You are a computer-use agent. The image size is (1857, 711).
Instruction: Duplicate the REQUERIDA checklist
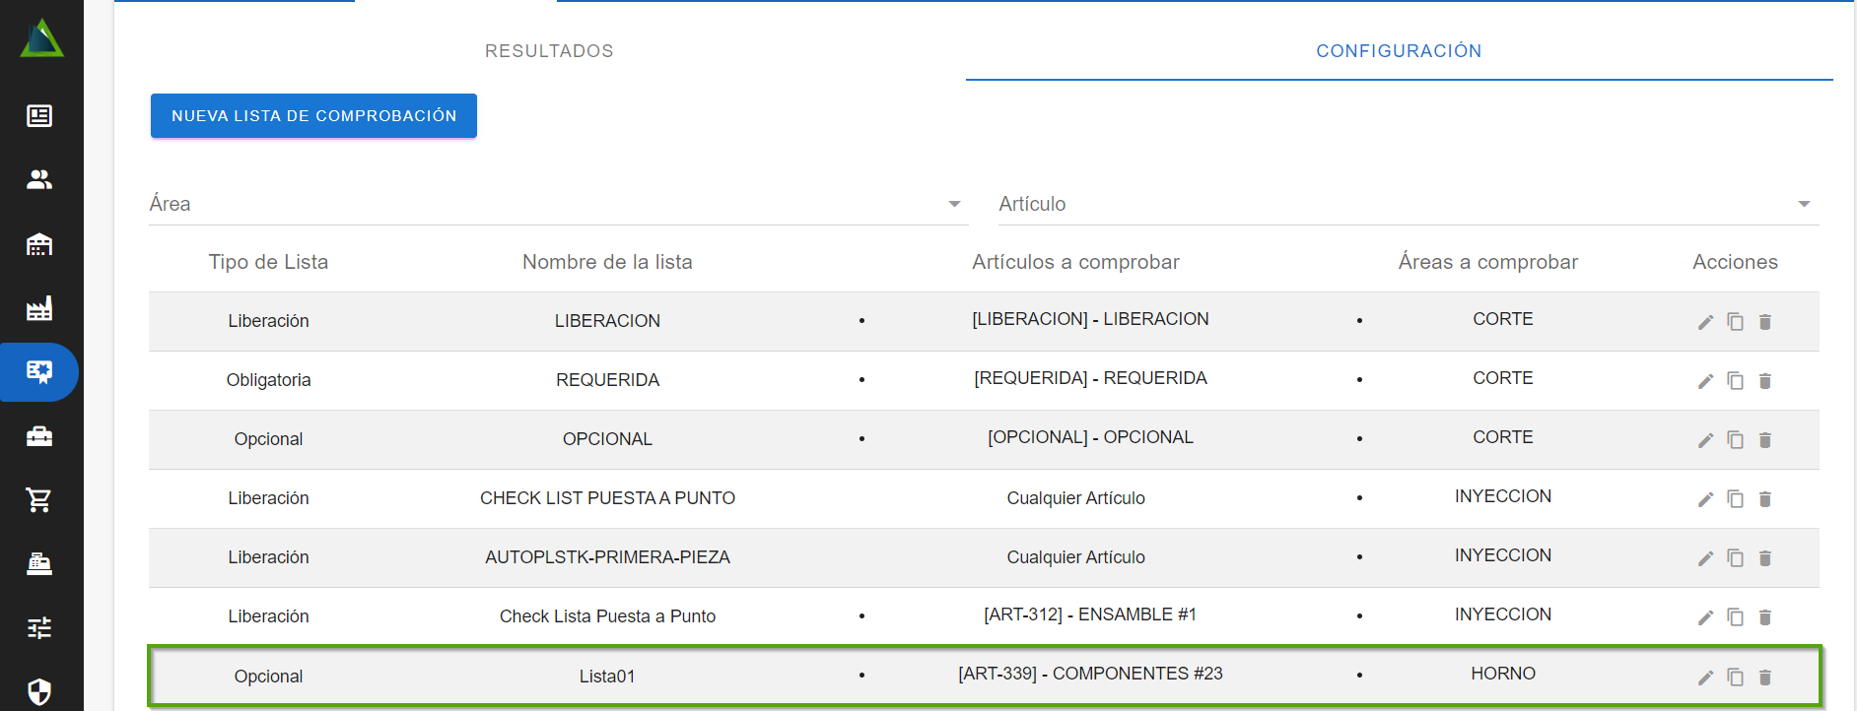point(1735,381)
